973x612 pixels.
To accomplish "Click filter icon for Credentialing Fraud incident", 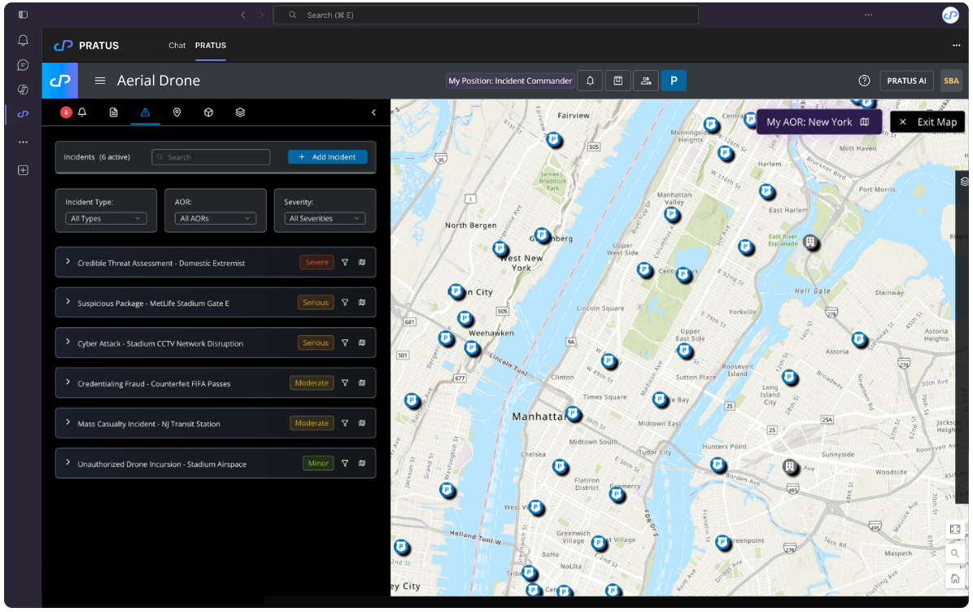I will pos(345,383).
